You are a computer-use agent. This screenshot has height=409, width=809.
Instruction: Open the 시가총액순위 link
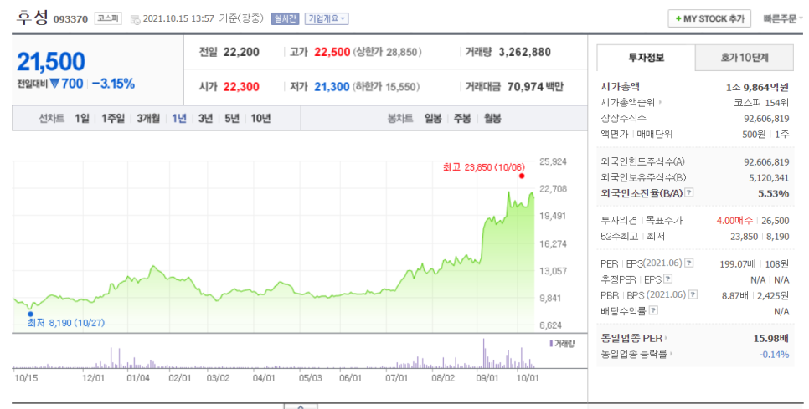click(x=631, y=102)
